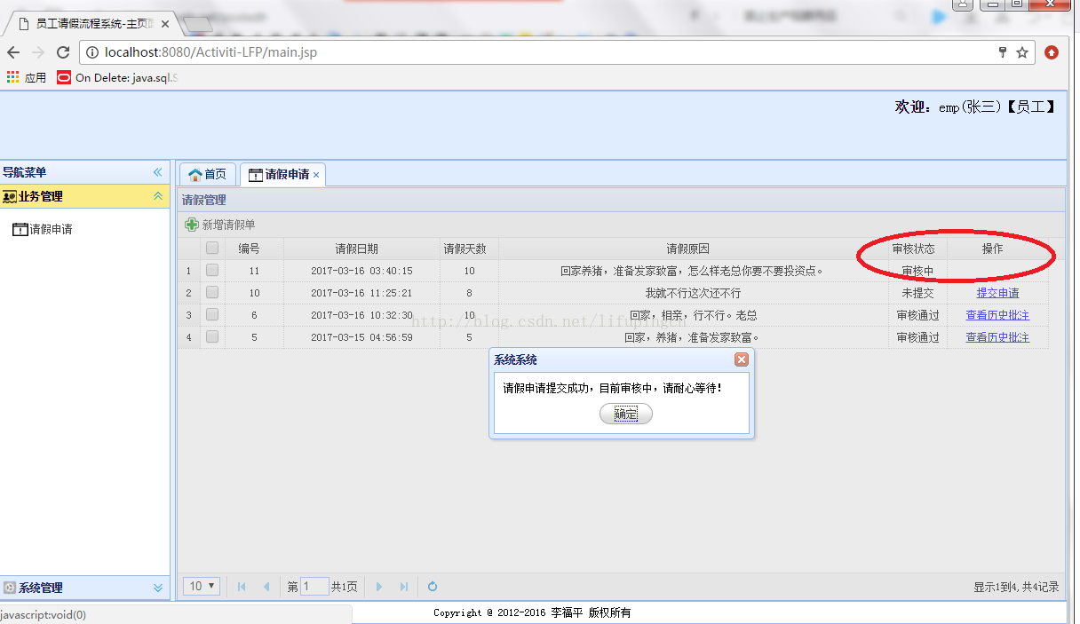
Task: Close the 请假申请 tab with its x
Action: click(316, 174)
